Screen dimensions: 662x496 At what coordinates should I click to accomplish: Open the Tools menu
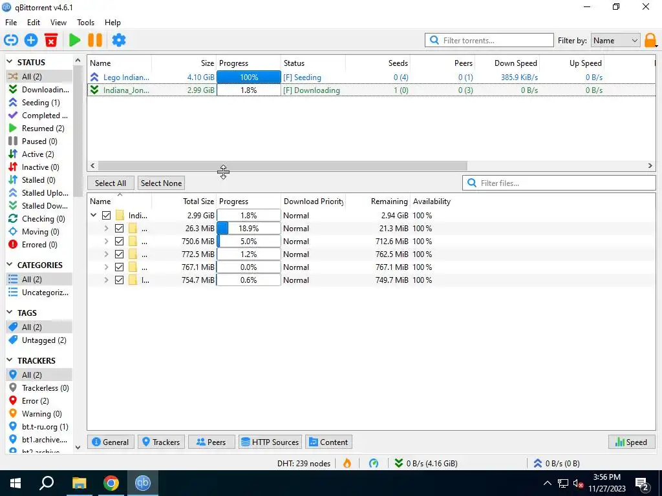point(86,23)
